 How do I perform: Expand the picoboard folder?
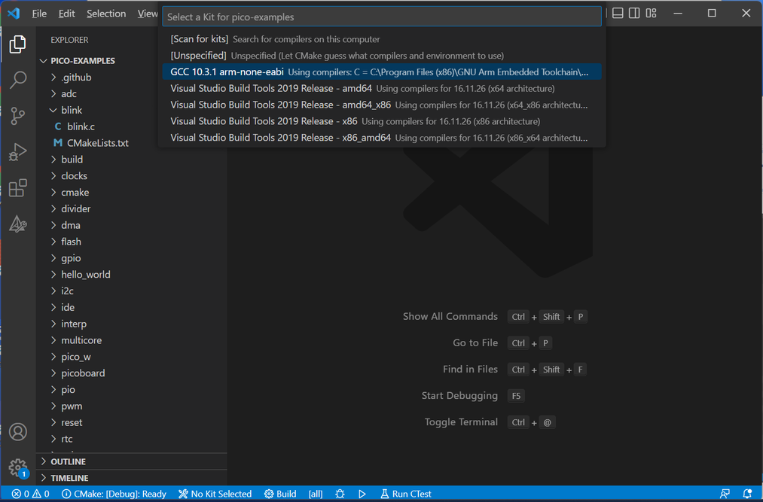tap(131, 373)
